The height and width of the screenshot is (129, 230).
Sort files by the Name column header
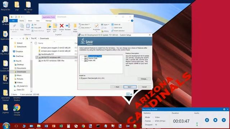pos(41,43)
